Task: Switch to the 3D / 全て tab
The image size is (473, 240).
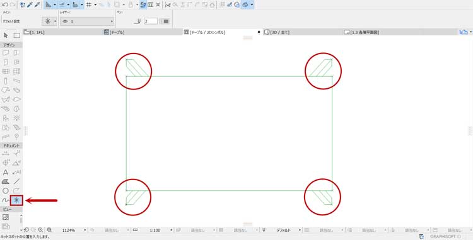Action: click(x=277, y=32)
